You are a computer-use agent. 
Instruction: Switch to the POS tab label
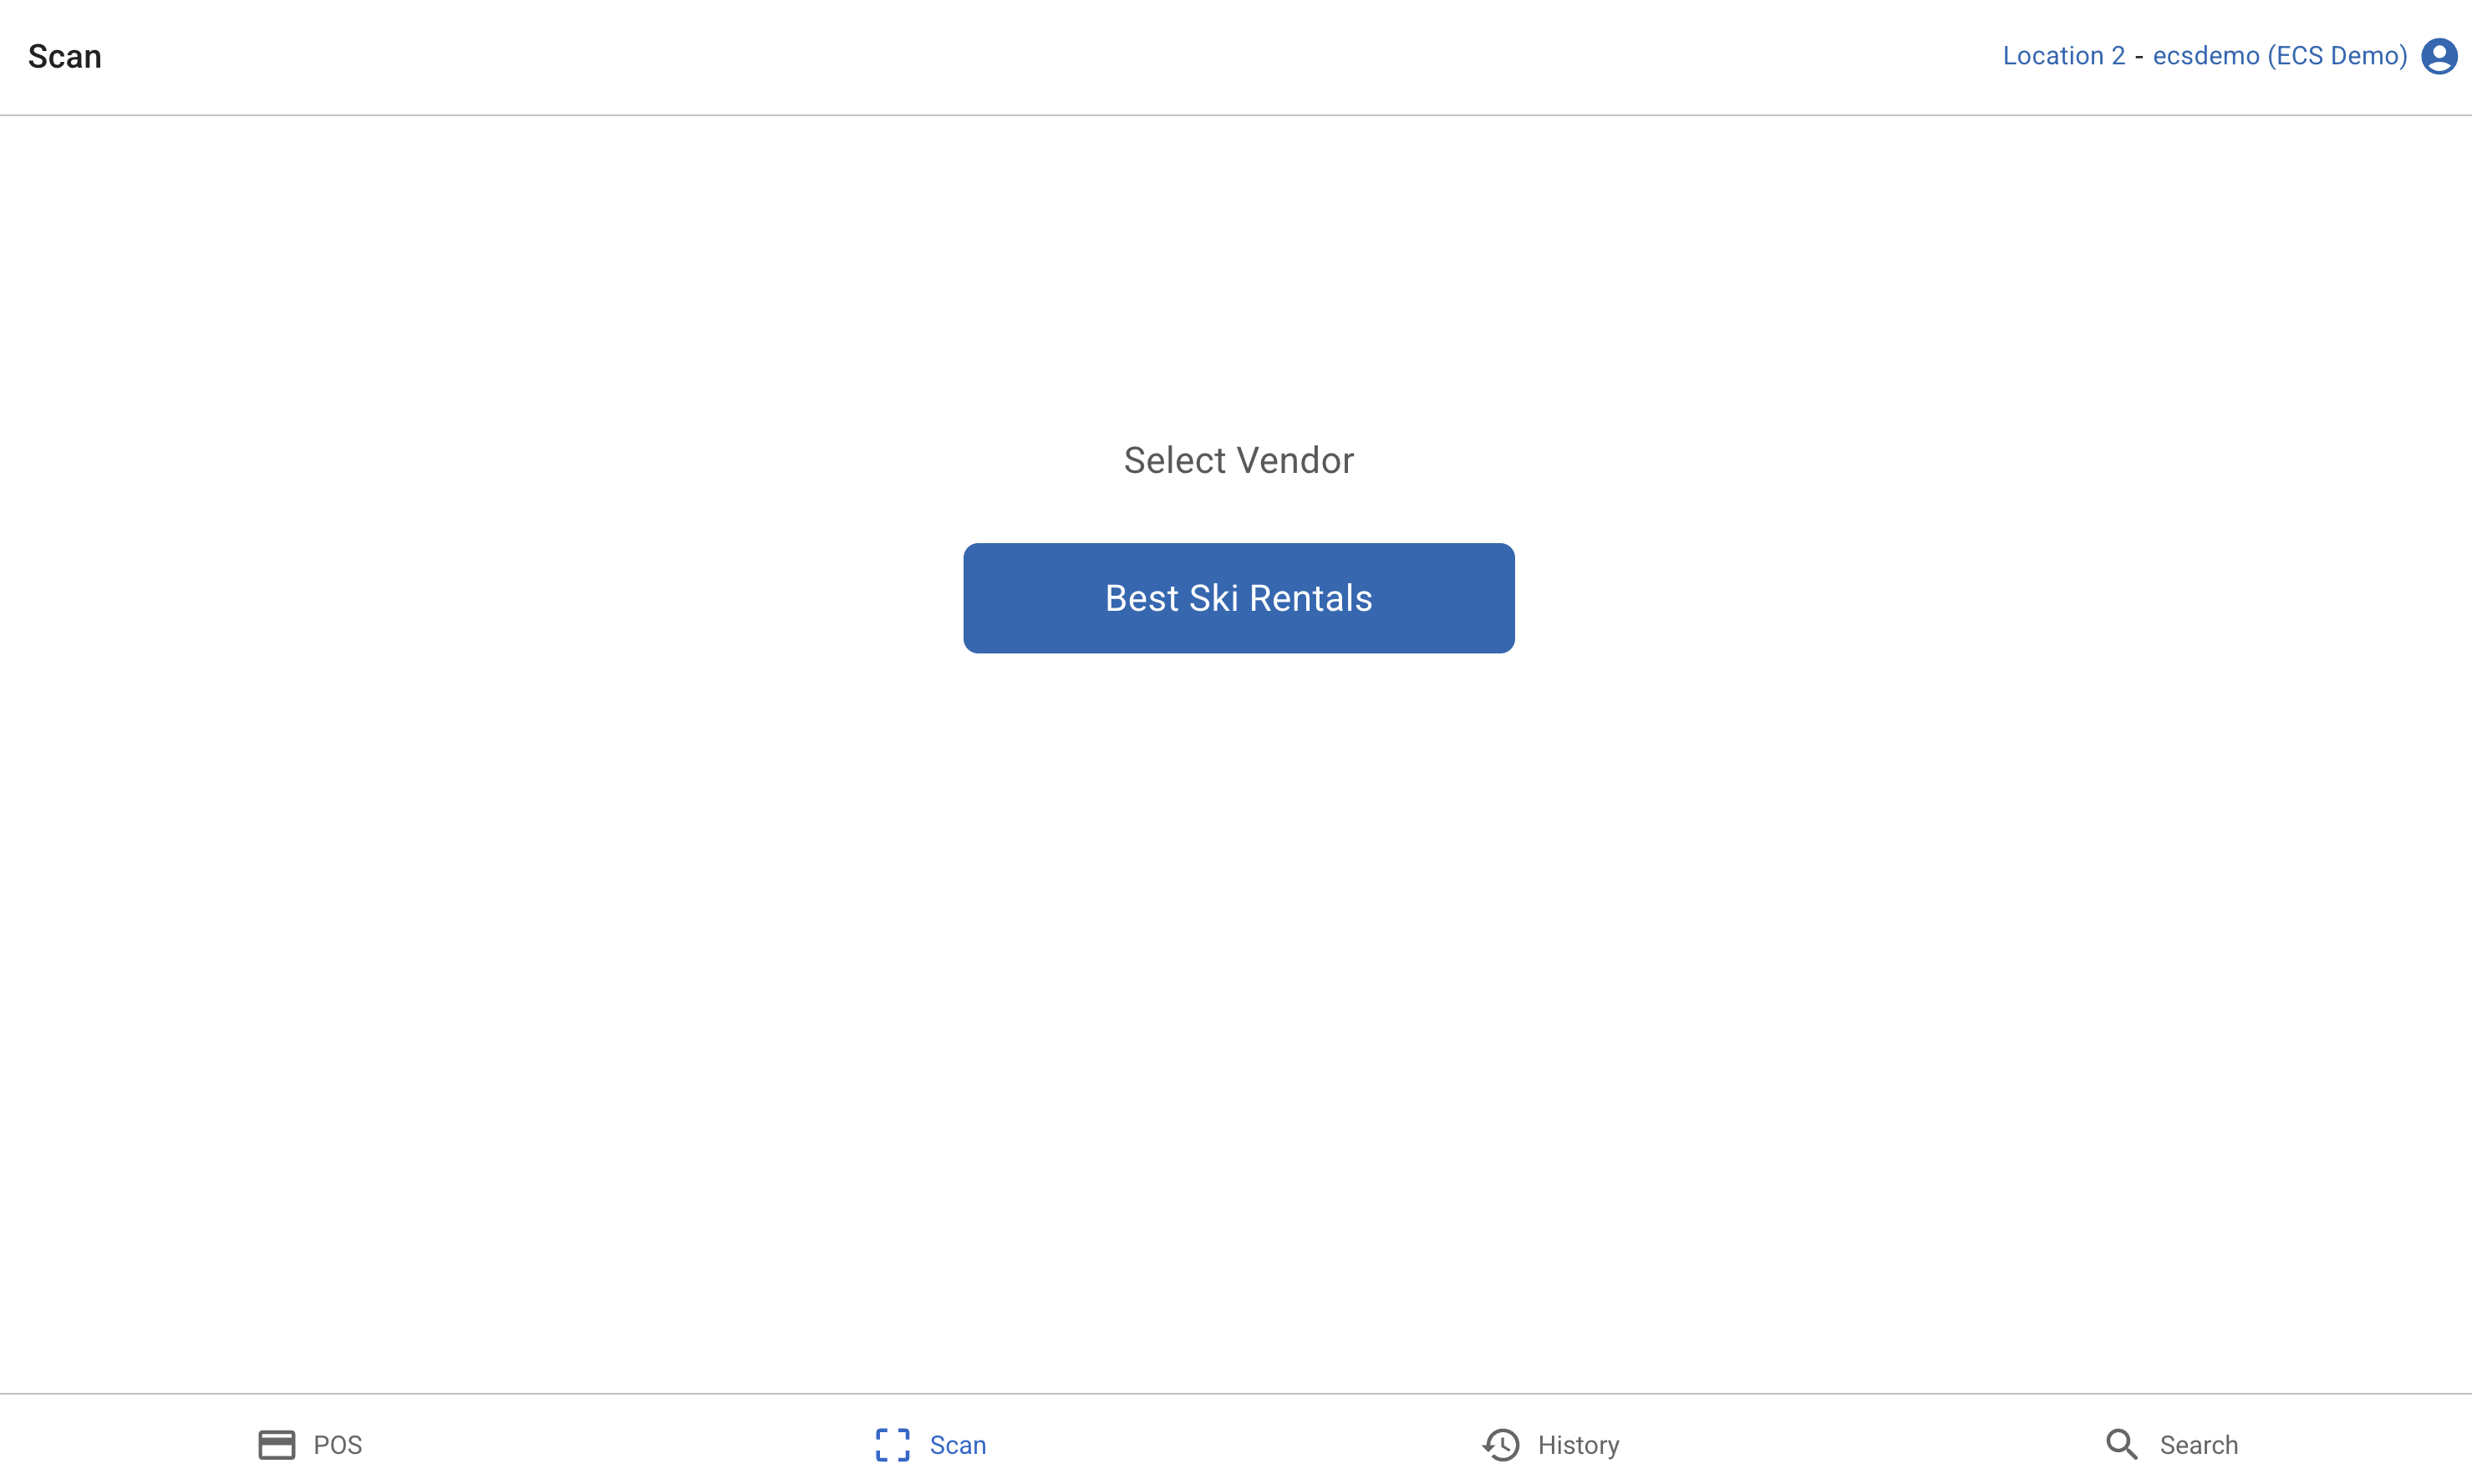[338, 1445]
